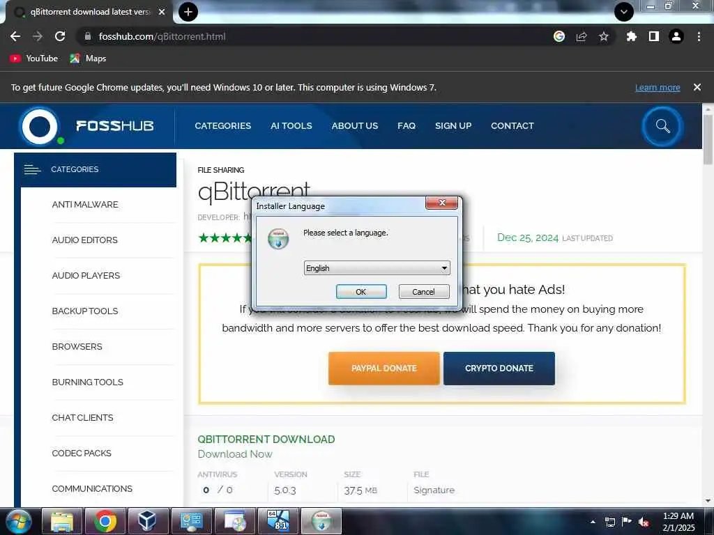Screen dimensions: 714x535
Task: Click the network tray icon
Action: [609, 522]
